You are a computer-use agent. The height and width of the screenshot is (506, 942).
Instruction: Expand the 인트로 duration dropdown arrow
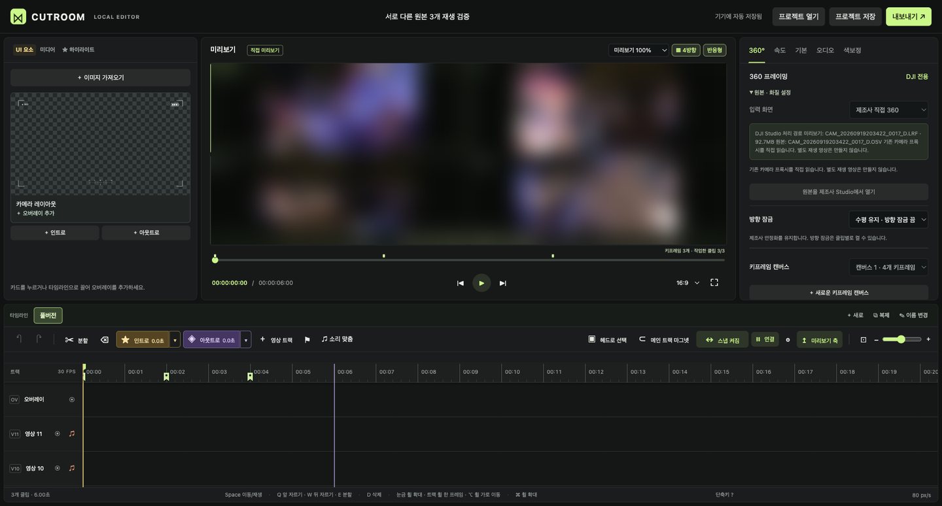(175, 340)
